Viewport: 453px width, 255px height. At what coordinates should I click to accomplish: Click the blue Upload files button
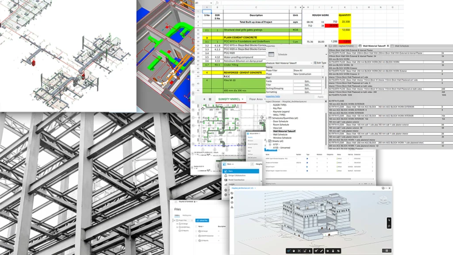pyautogui.click(x=201, y=220)
